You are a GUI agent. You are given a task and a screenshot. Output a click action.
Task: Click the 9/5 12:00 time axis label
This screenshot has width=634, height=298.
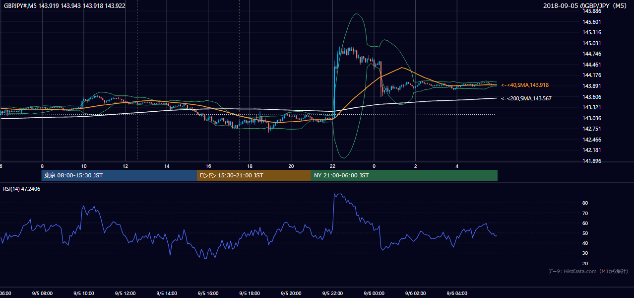(x=125, y=294)
